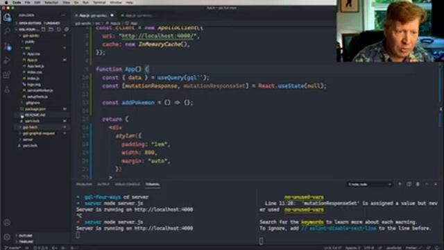Viewport: 444px width, 250px height.
Task: Maximize the terminal panel with the caret icon
Action: [427, 184]
